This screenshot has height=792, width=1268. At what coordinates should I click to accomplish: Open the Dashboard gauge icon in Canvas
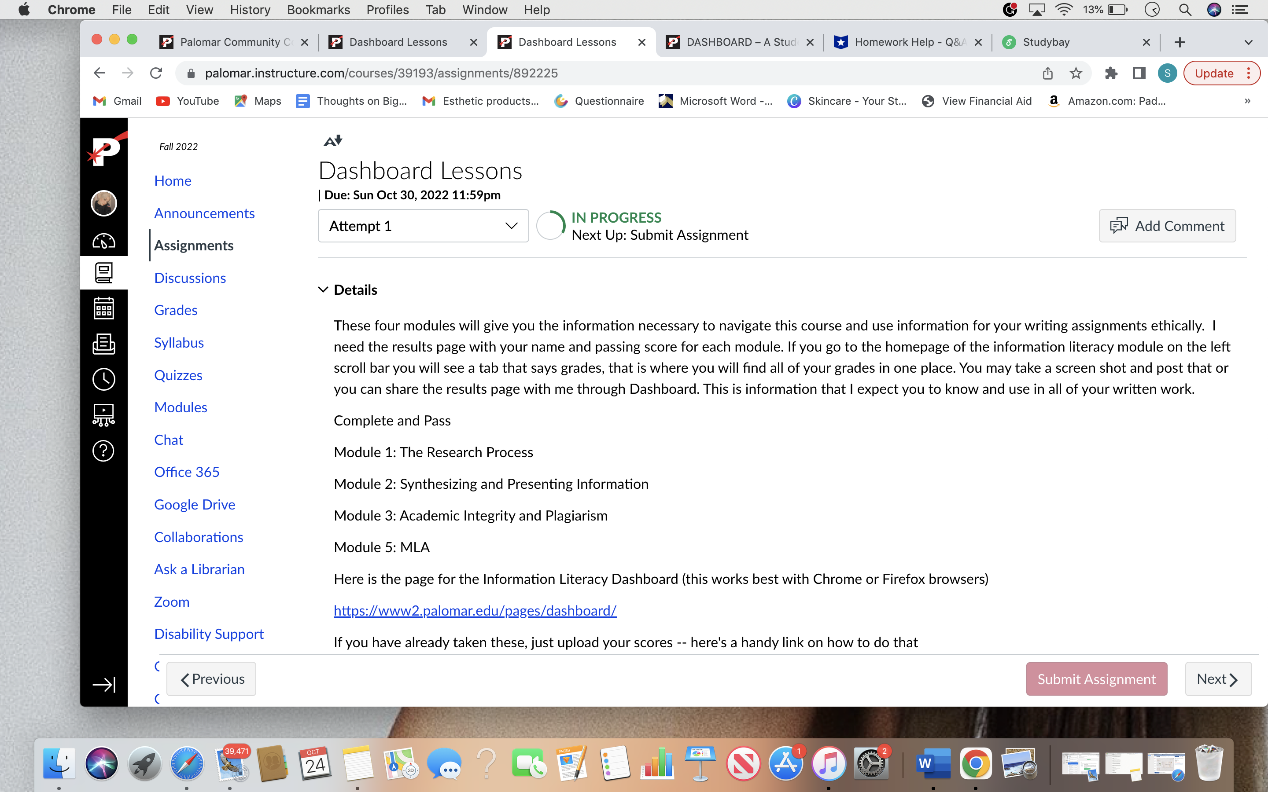click(104, 241)
